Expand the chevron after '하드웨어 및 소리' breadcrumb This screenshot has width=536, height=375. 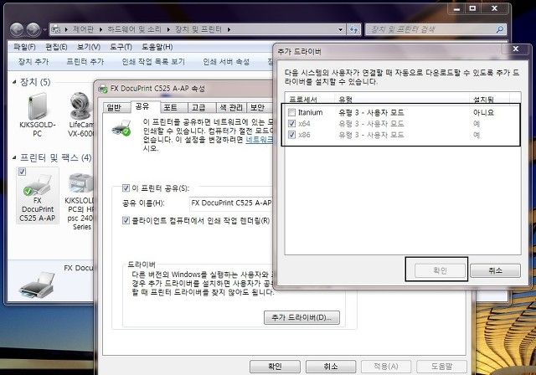point(168,29)
